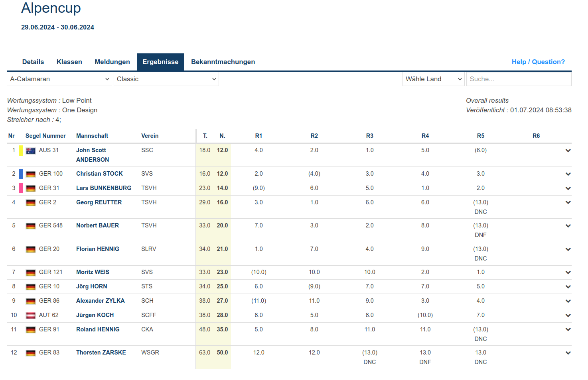Click the pink marker in Lars Bunkenburg's row
The height and width of the screenshot is (380, 588).
[x=21, y=188]
